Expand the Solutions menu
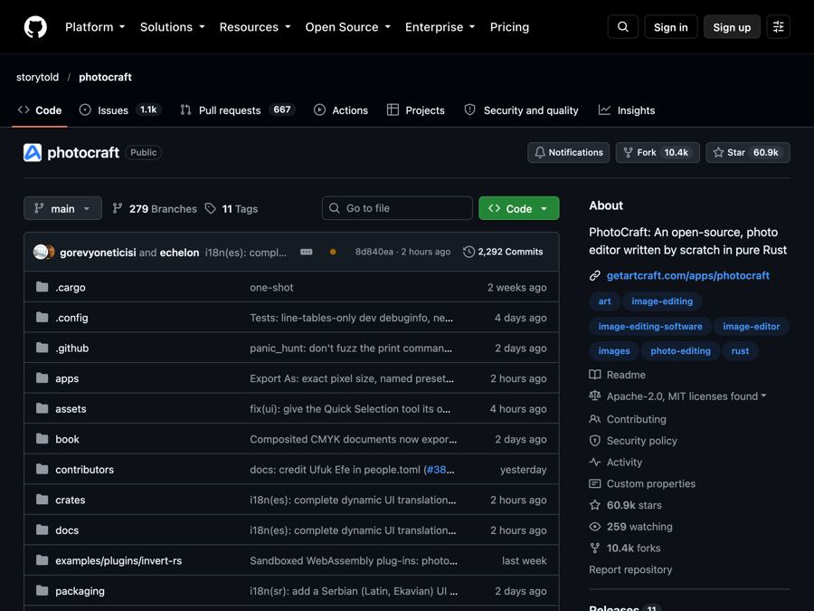This screenshot has width=814, height=611. point(173,27)
